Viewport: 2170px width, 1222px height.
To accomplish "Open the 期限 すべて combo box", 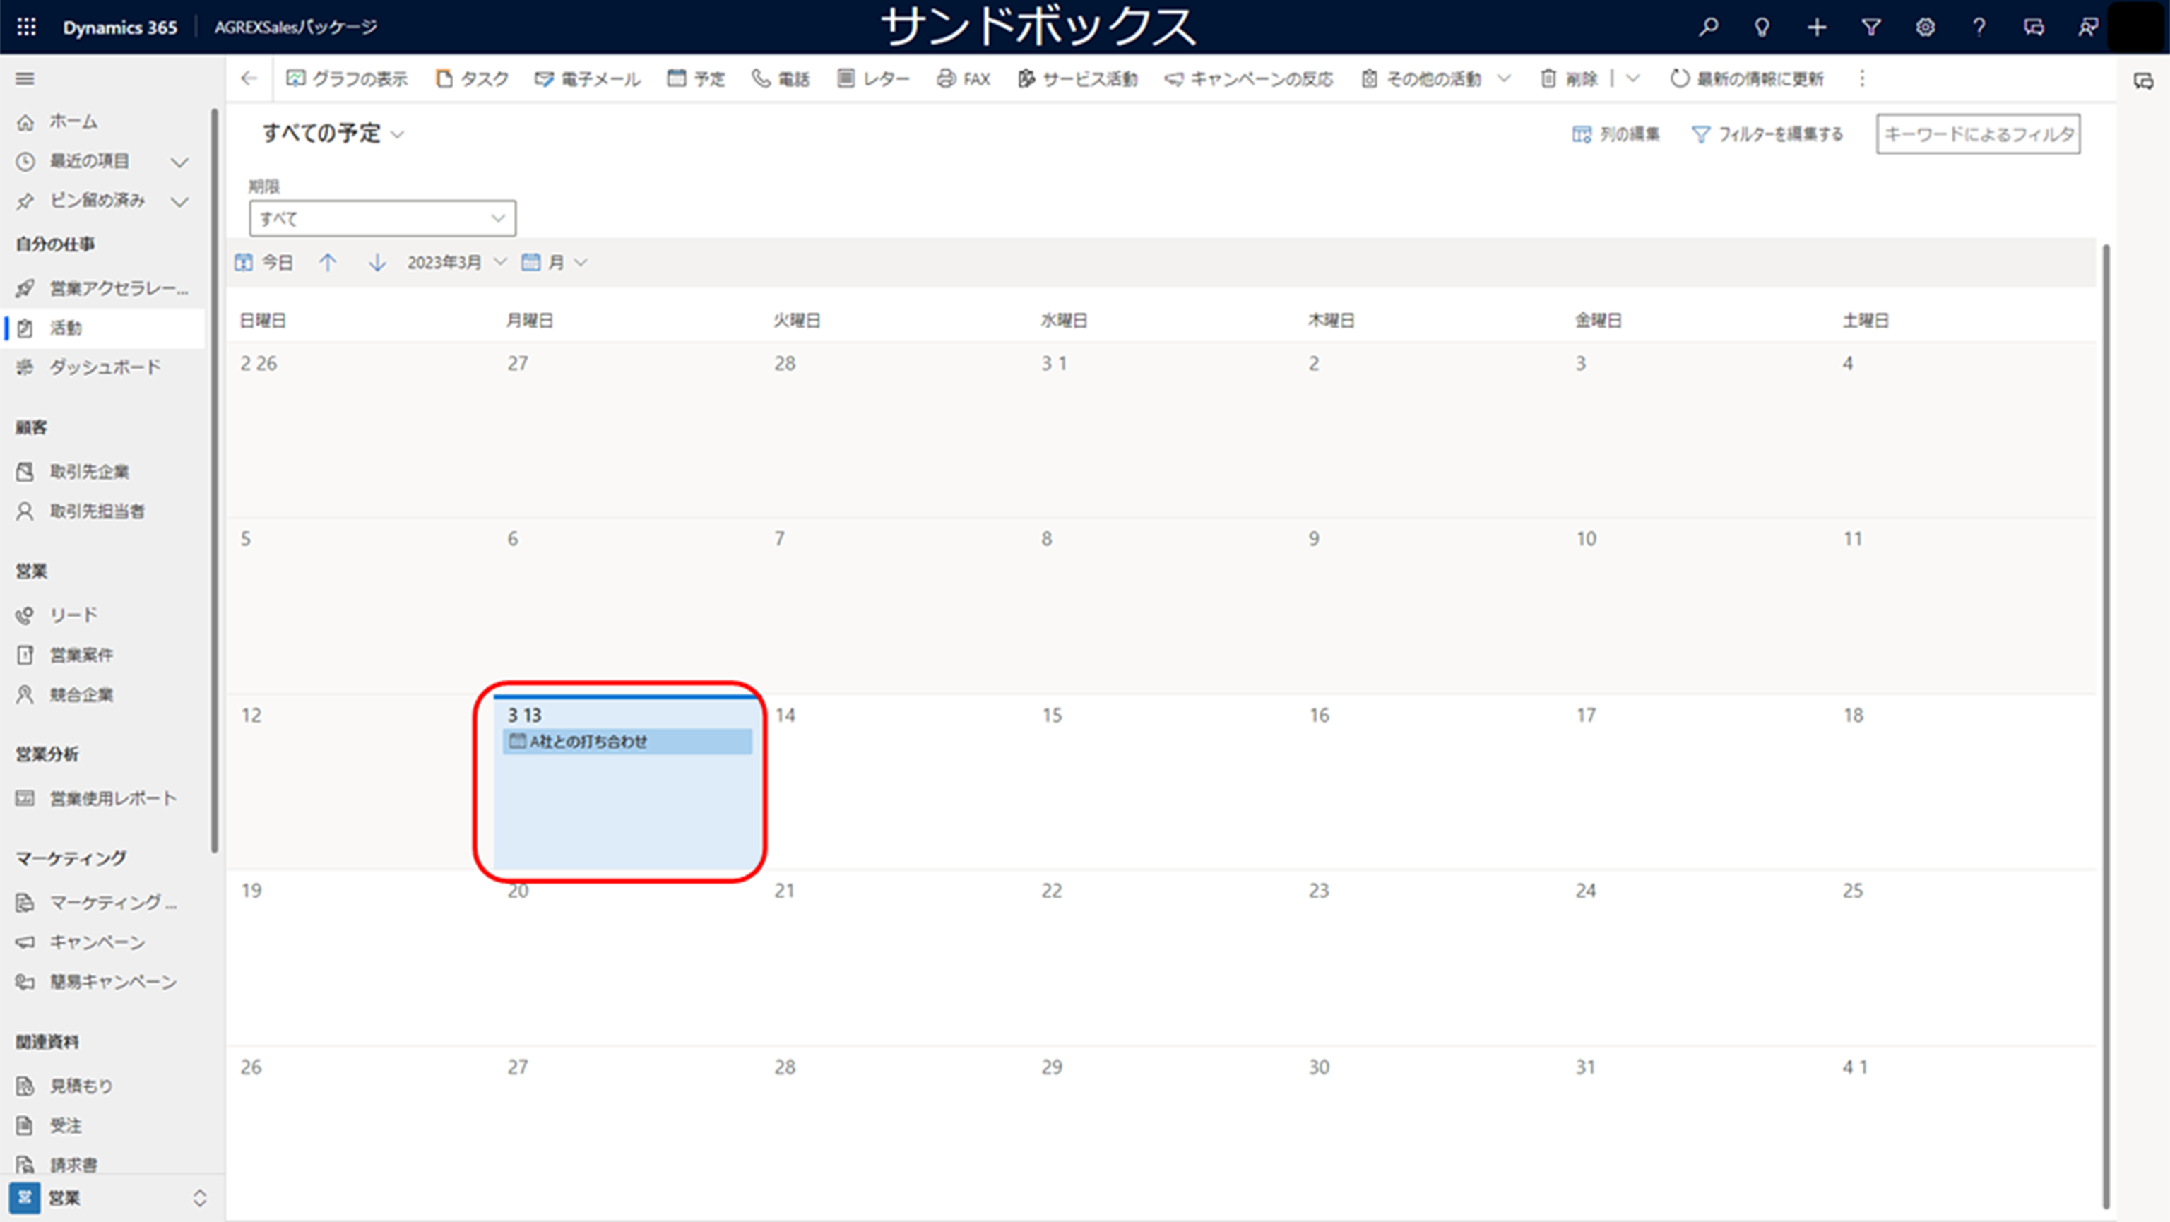I will click(x=382, y=218).
